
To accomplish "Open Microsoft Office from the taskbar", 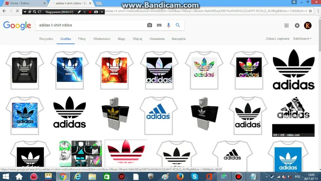I will [209, 176].
